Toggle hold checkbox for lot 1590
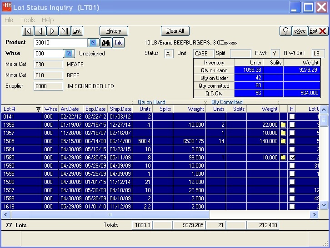This screenshot has width=330, height=248. [x=292, y=166]
